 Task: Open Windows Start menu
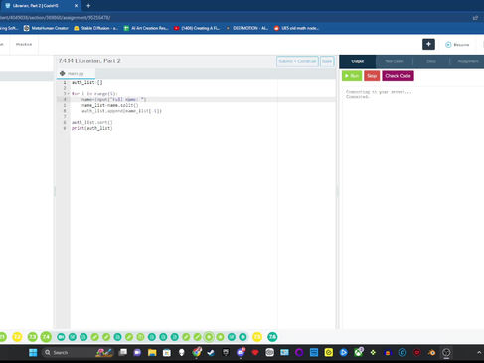coord(33,353)
